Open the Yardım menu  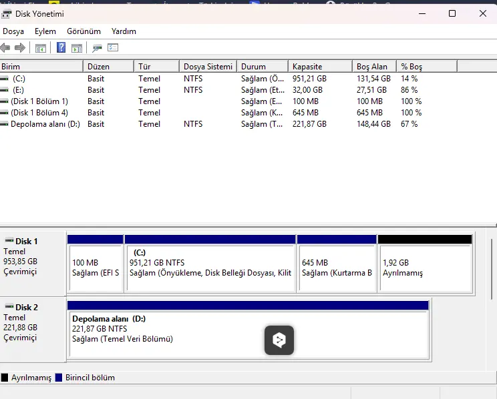124,31
